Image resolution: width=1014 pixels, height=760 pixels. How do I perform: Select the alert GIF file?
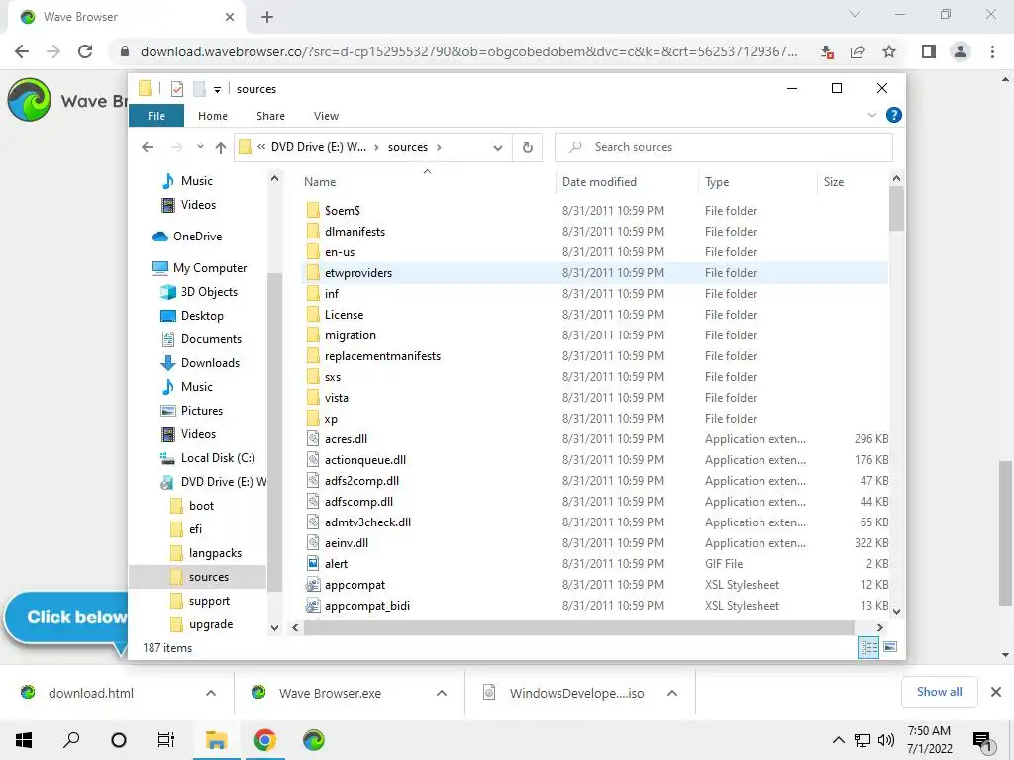point(337,563)
